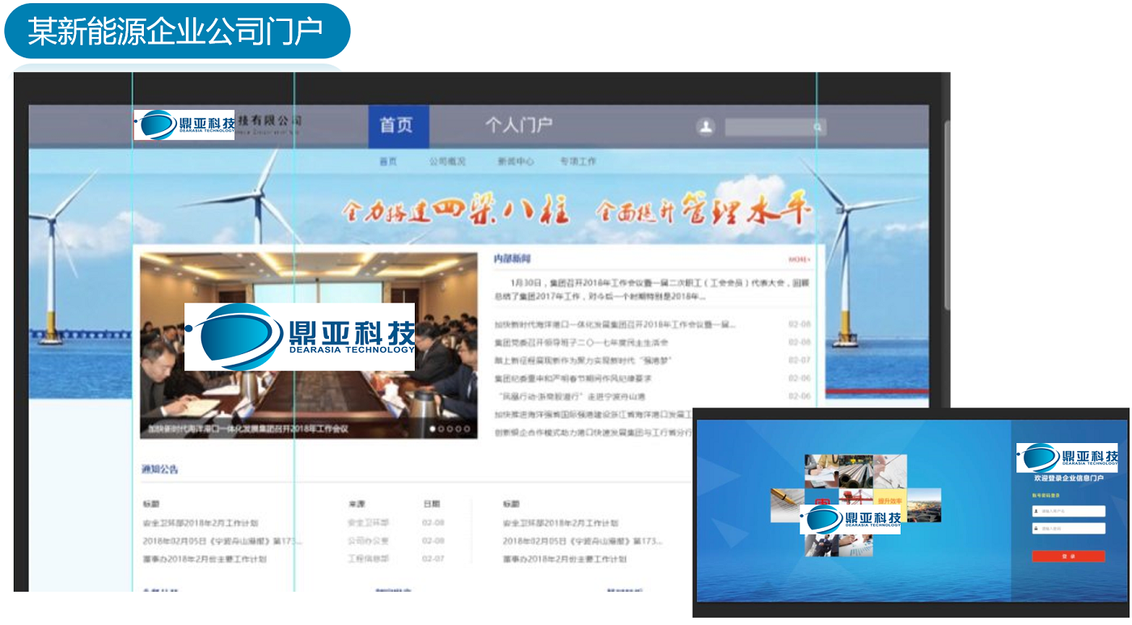Open the 专项工作 submenu item
This screenshot has height=625, width=1132.
(x=578, y=162)
